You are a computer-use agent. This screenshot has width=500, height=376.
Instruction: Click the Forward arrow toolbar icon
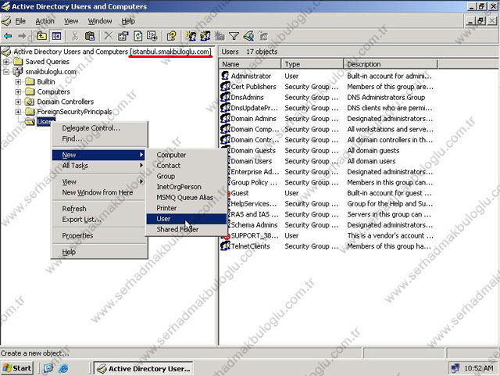tap(22, 36)
